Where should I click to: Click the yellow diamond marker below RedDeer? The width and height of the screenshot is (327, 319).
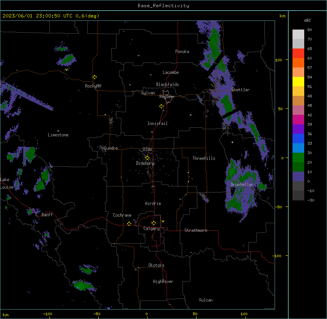pos(162,106)
